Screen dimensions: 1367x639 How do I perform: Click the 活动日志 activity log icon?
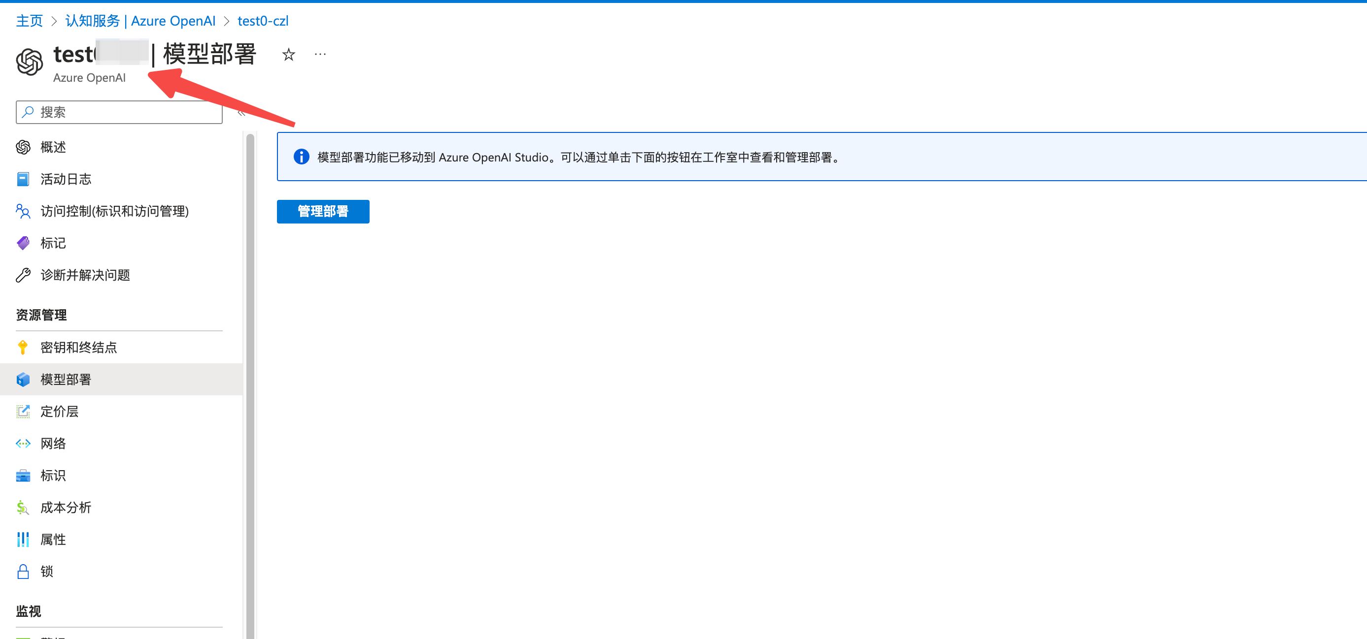click(x=23, y=179)
